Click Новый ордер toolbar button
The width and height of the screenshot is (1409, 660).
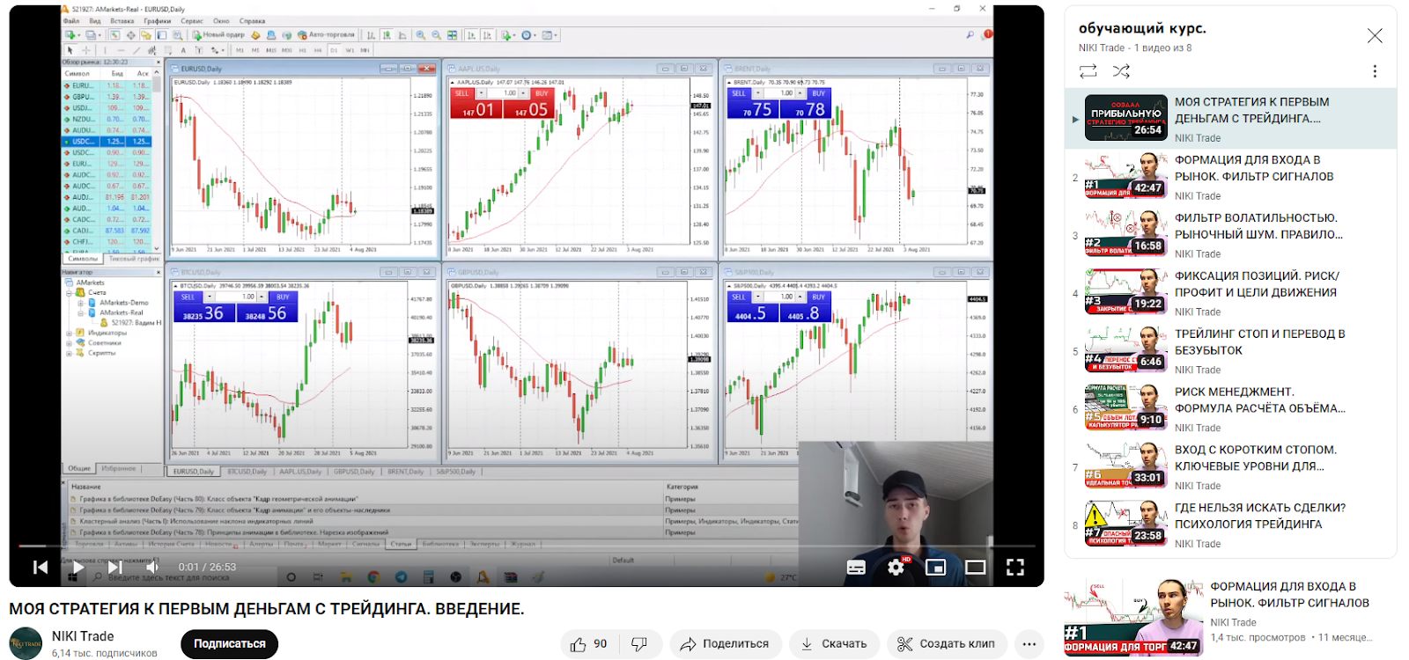(x=219, y=35)
